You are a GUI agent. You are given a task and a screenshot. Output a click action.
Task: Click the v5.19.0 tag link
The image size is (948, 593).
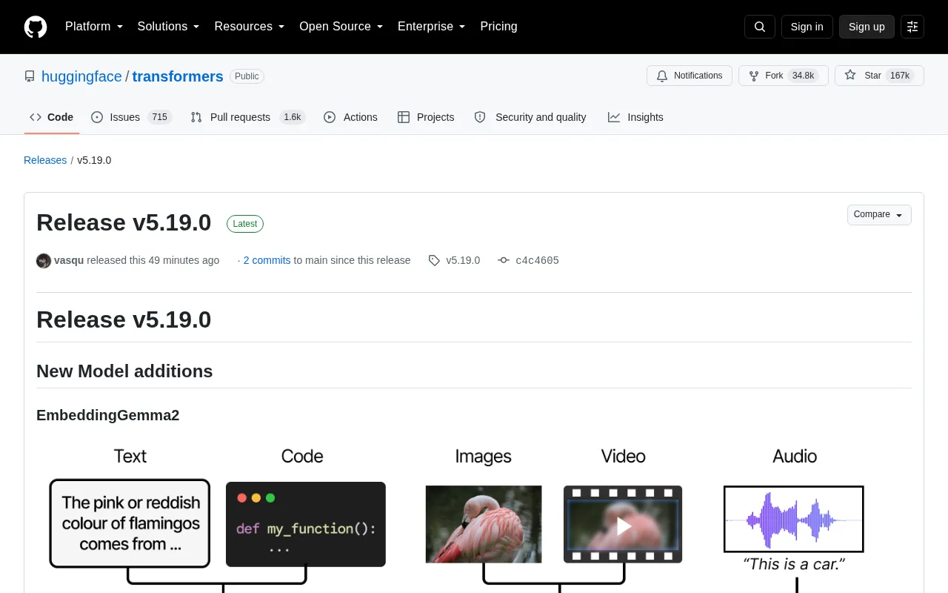coord(463,260)
